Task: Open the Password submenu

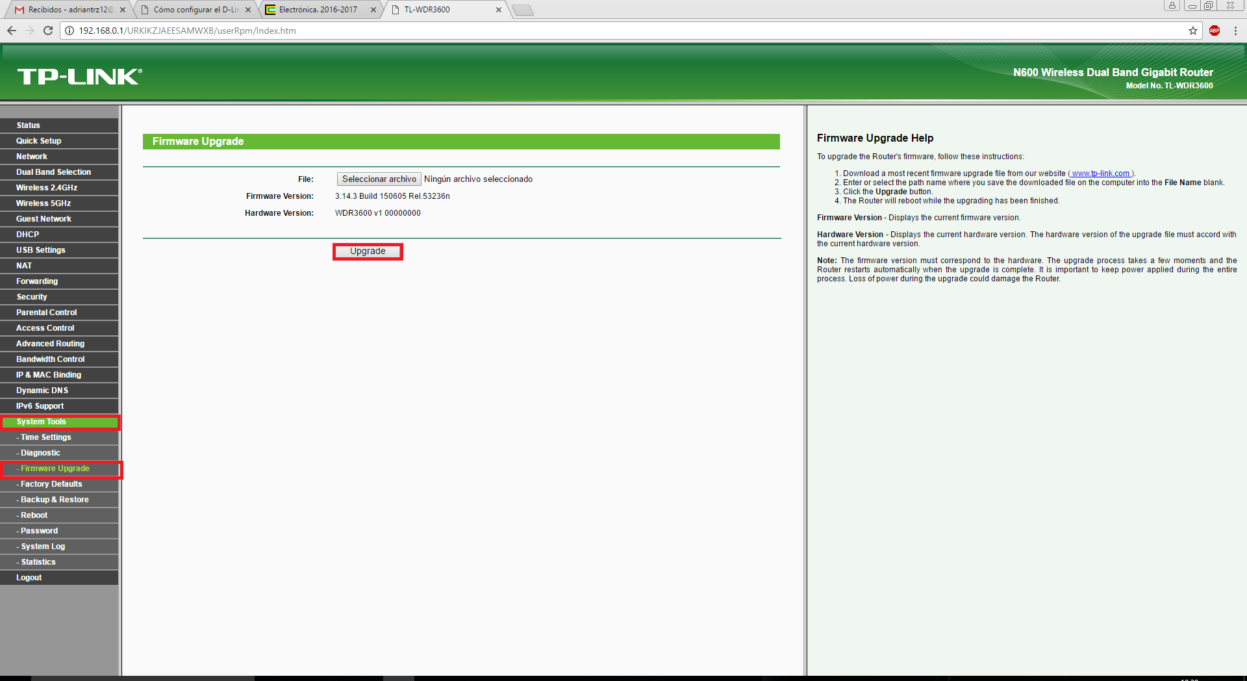Action: (x=59, y=531)
